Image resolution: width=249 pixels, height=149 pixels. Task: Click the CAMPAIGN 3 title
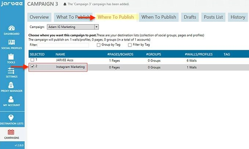tap(42, 4)
